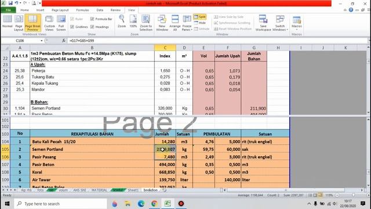Open the Formulas ribbon tab
The width and height of the screenshot is (371, 209).
[x=82, y=10]
